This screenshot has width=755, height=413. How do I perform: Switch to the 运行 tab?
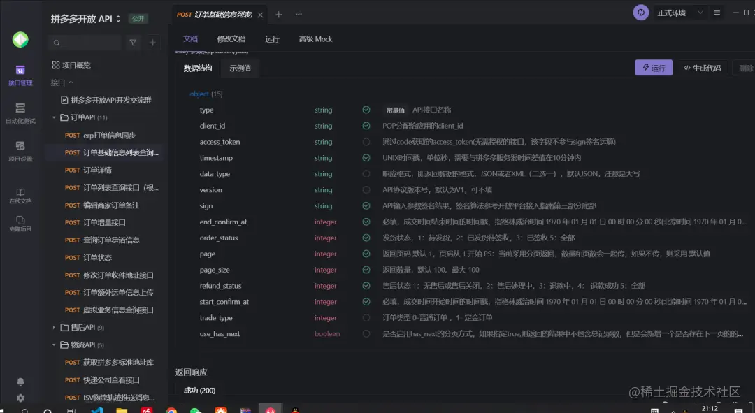click(272, 39)
